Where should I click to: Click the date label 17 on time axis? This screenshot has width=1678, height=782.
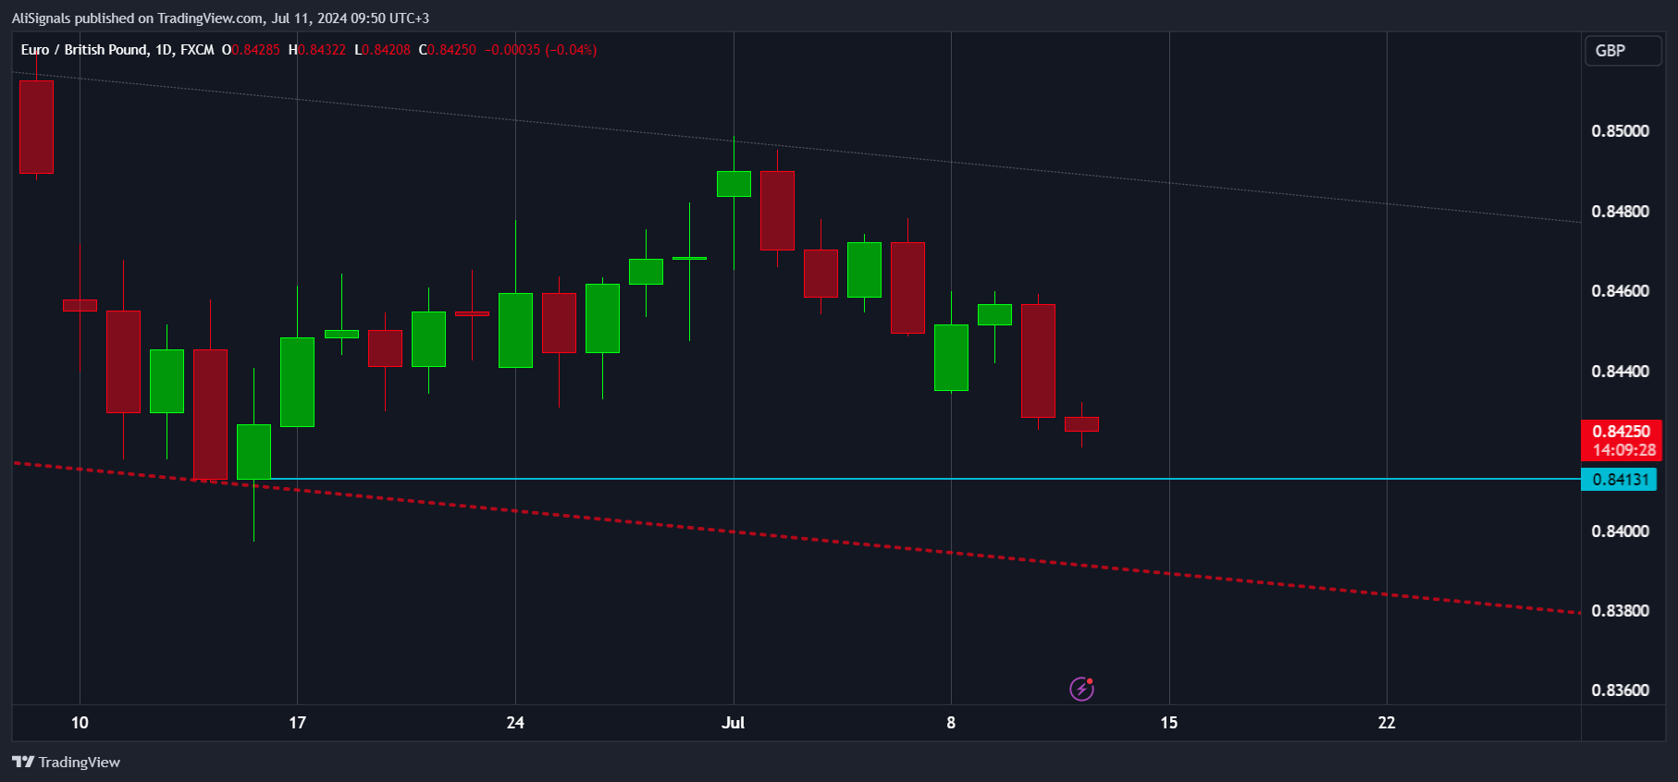tap(297, 723)
